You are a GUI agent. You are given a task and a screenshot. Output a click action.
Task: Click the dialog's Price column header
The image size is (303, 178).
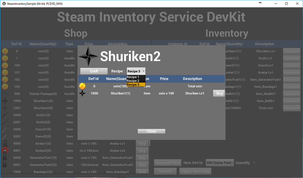[x=164, y=79]
